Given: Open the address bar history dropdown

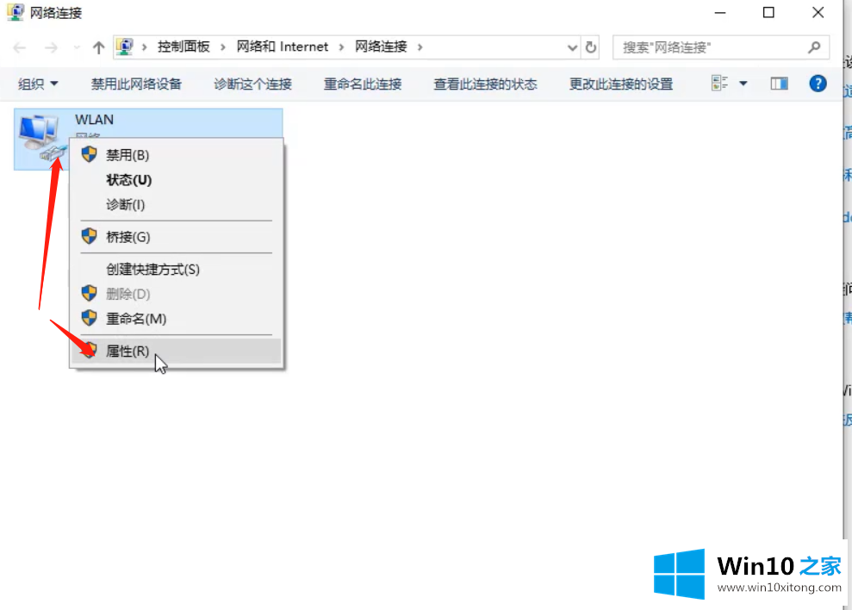Looking at the screenshot, I should [x=572, y=48].
